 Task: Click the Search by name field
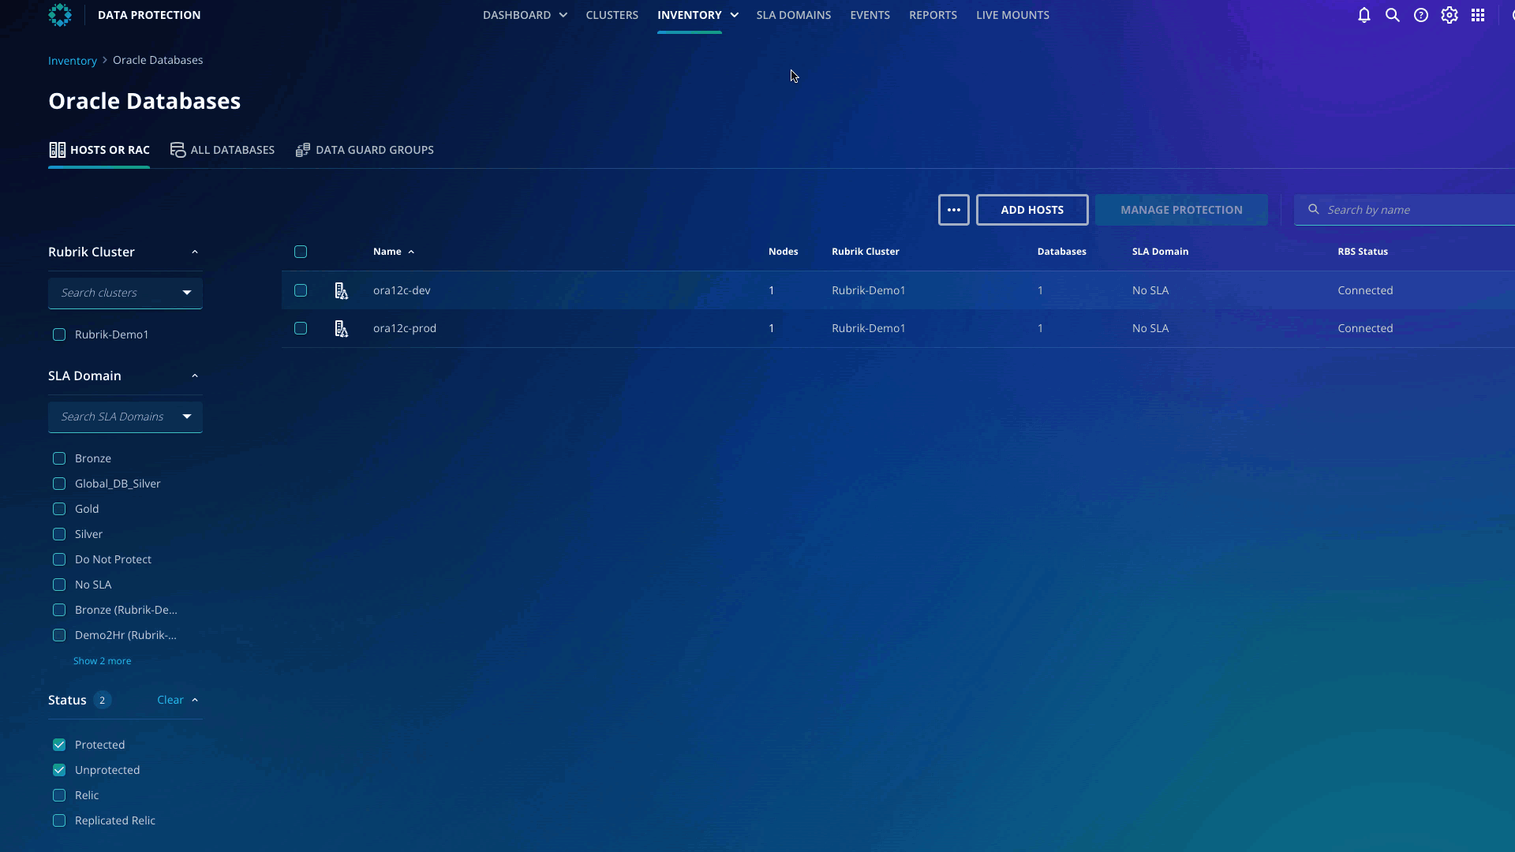point(1405,210)
